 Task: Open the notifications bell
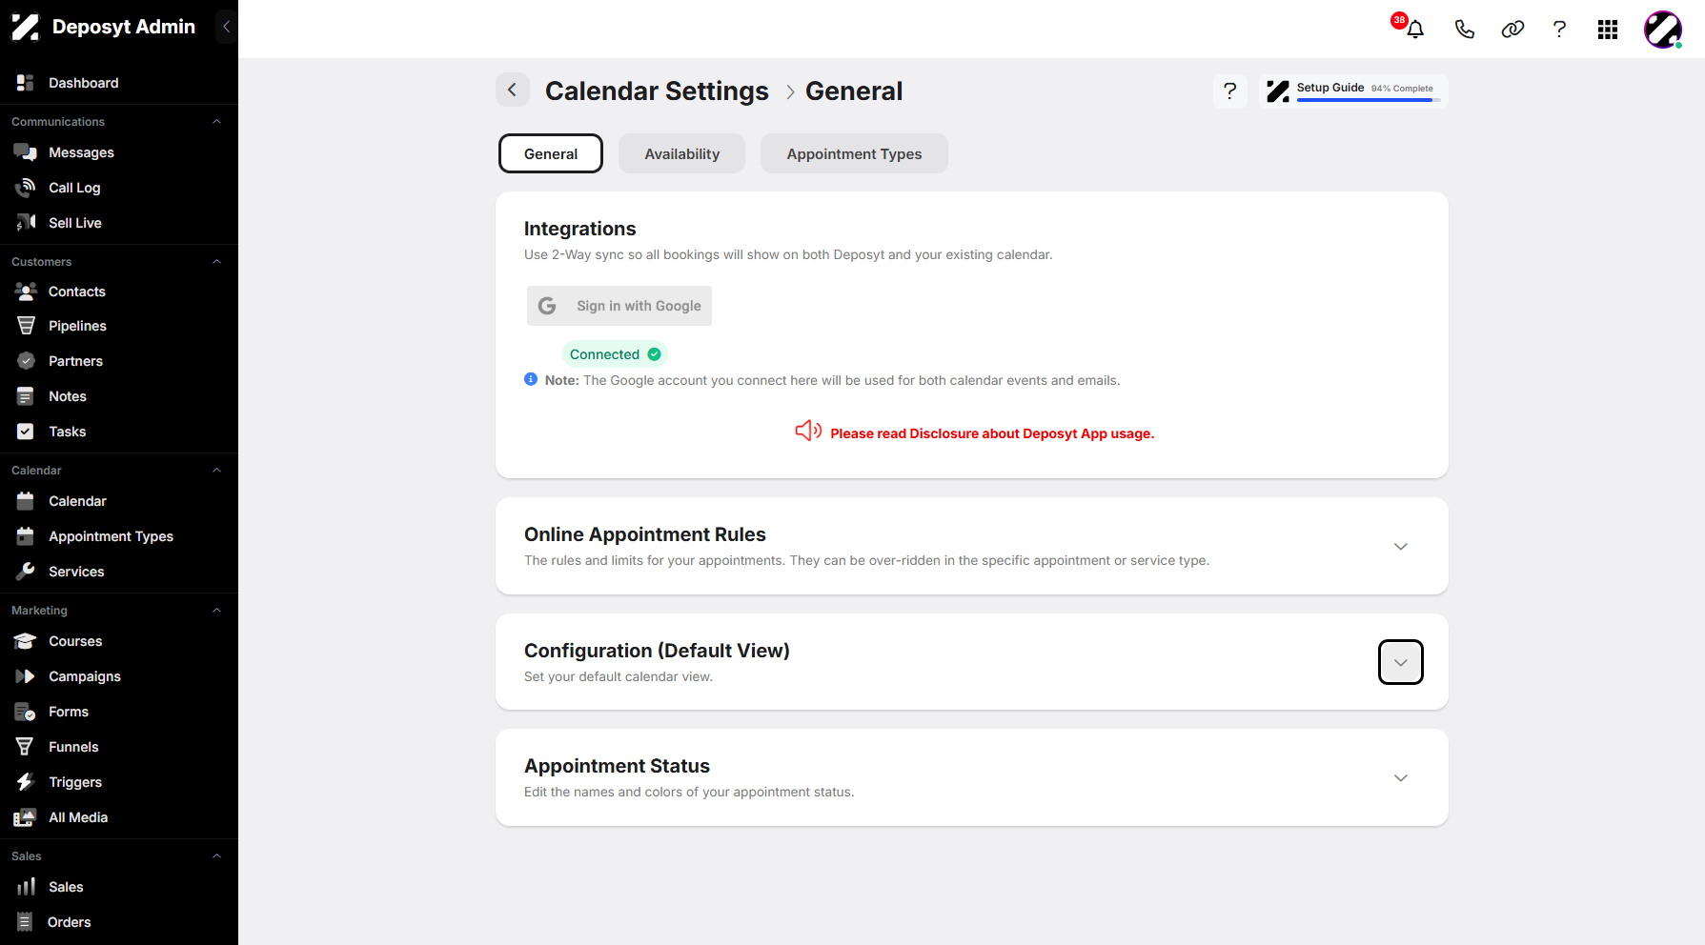(1415, 30)
